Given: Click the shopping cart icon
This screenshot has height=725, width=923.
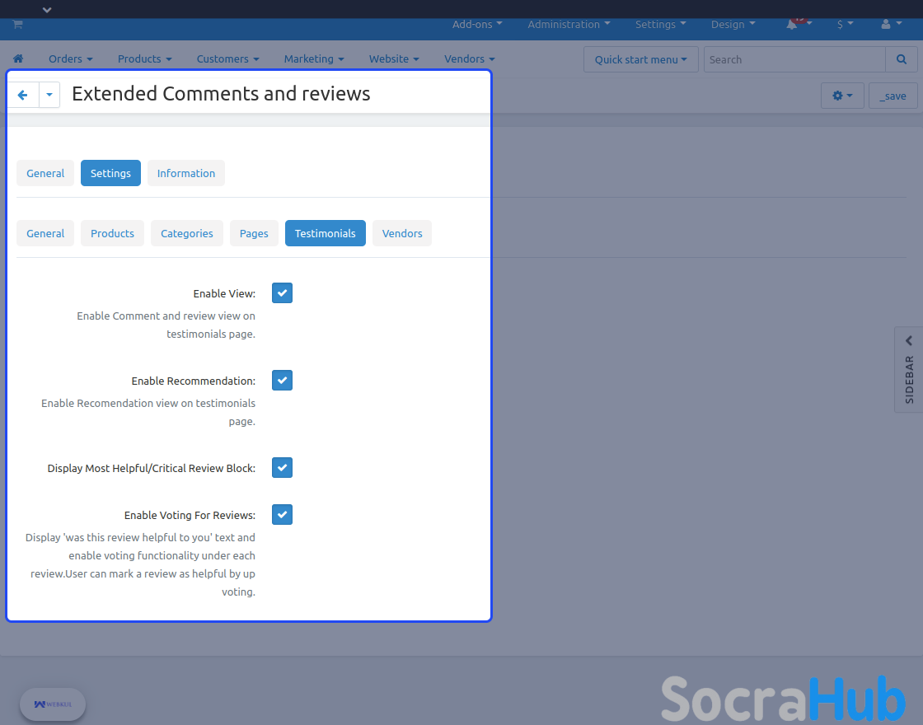Looking at the screenshot, I should click(x=17, y=25).
